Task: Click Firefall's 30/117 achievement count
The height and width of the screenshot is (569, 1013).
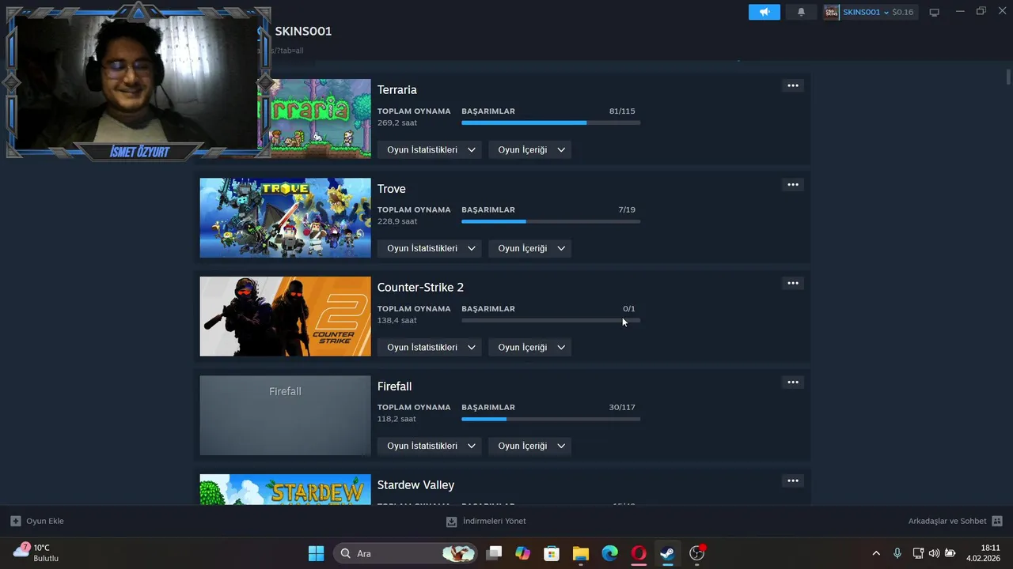Action: coord(622,408)
